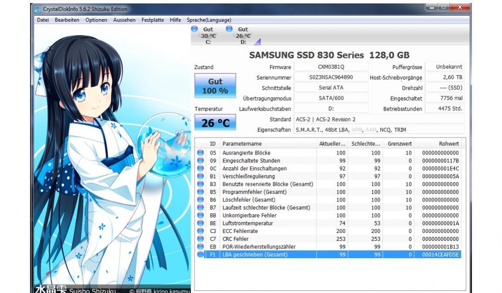This screenshot has width=502, height=293.
Task: Select the Eingeschaltete Stunden parameter name
Action: coord(251,160)
